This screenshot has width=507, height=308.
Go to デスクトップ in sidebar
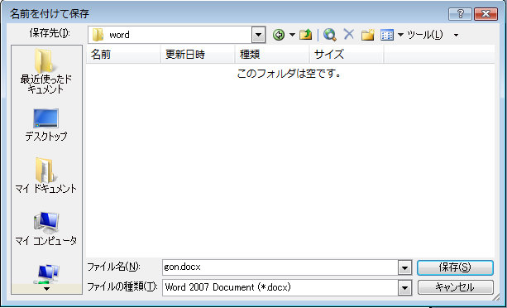pos(46,125)
